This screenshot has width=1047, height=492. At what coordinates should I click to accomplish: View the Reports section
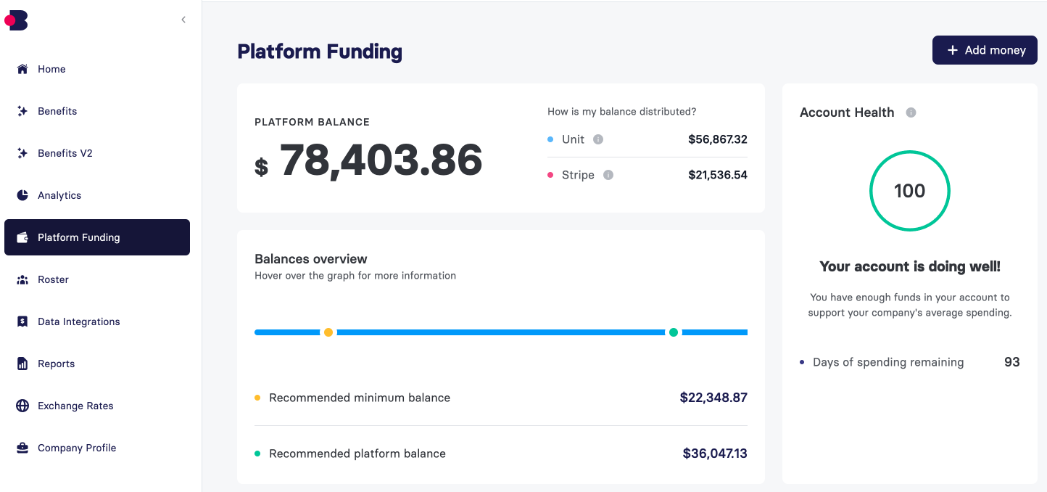[97, 364]
